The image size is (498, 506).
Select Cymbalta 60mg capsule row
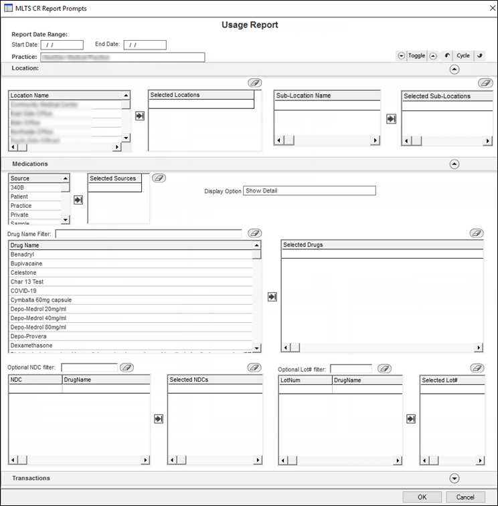[x=131, y=300]
